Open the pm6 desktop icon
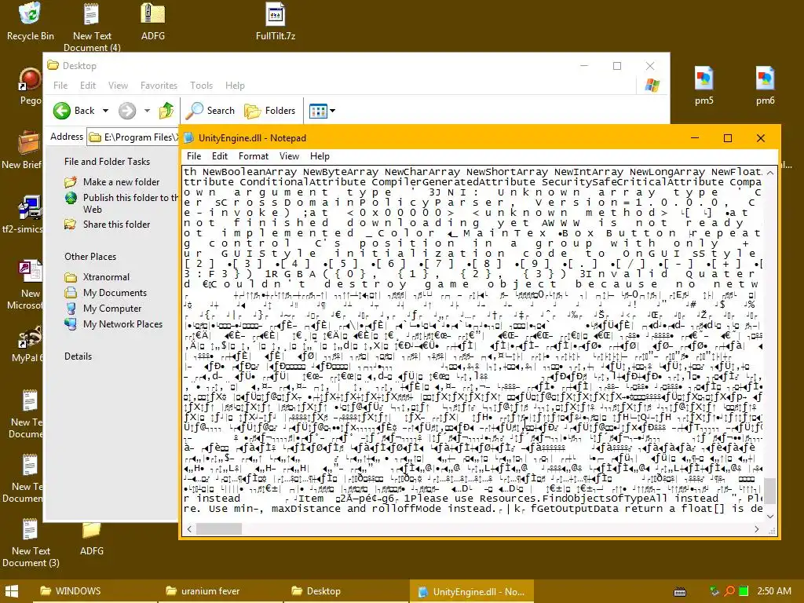The width and height of the screenshot is (804, 603). click(765, 85)
